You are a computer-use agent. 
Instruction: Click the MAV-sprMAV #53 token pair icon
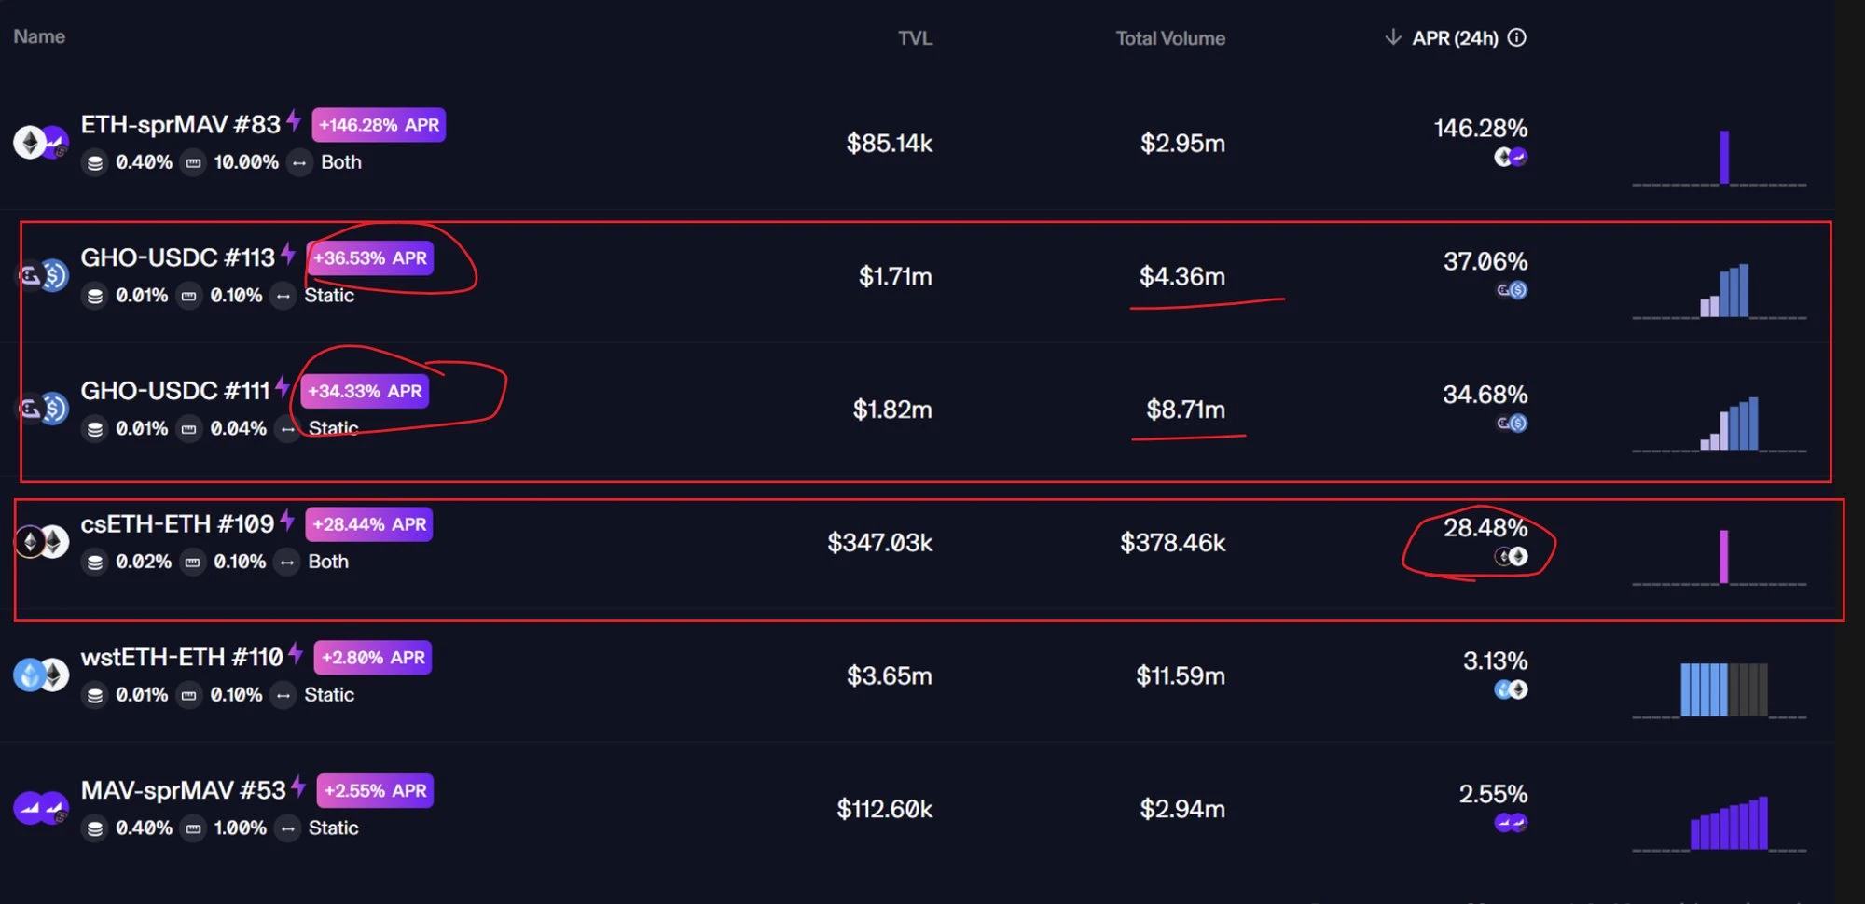click(x=42, y=808)
